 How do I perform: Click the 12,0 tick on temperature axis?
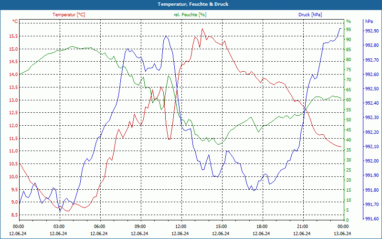coord(13,126)
